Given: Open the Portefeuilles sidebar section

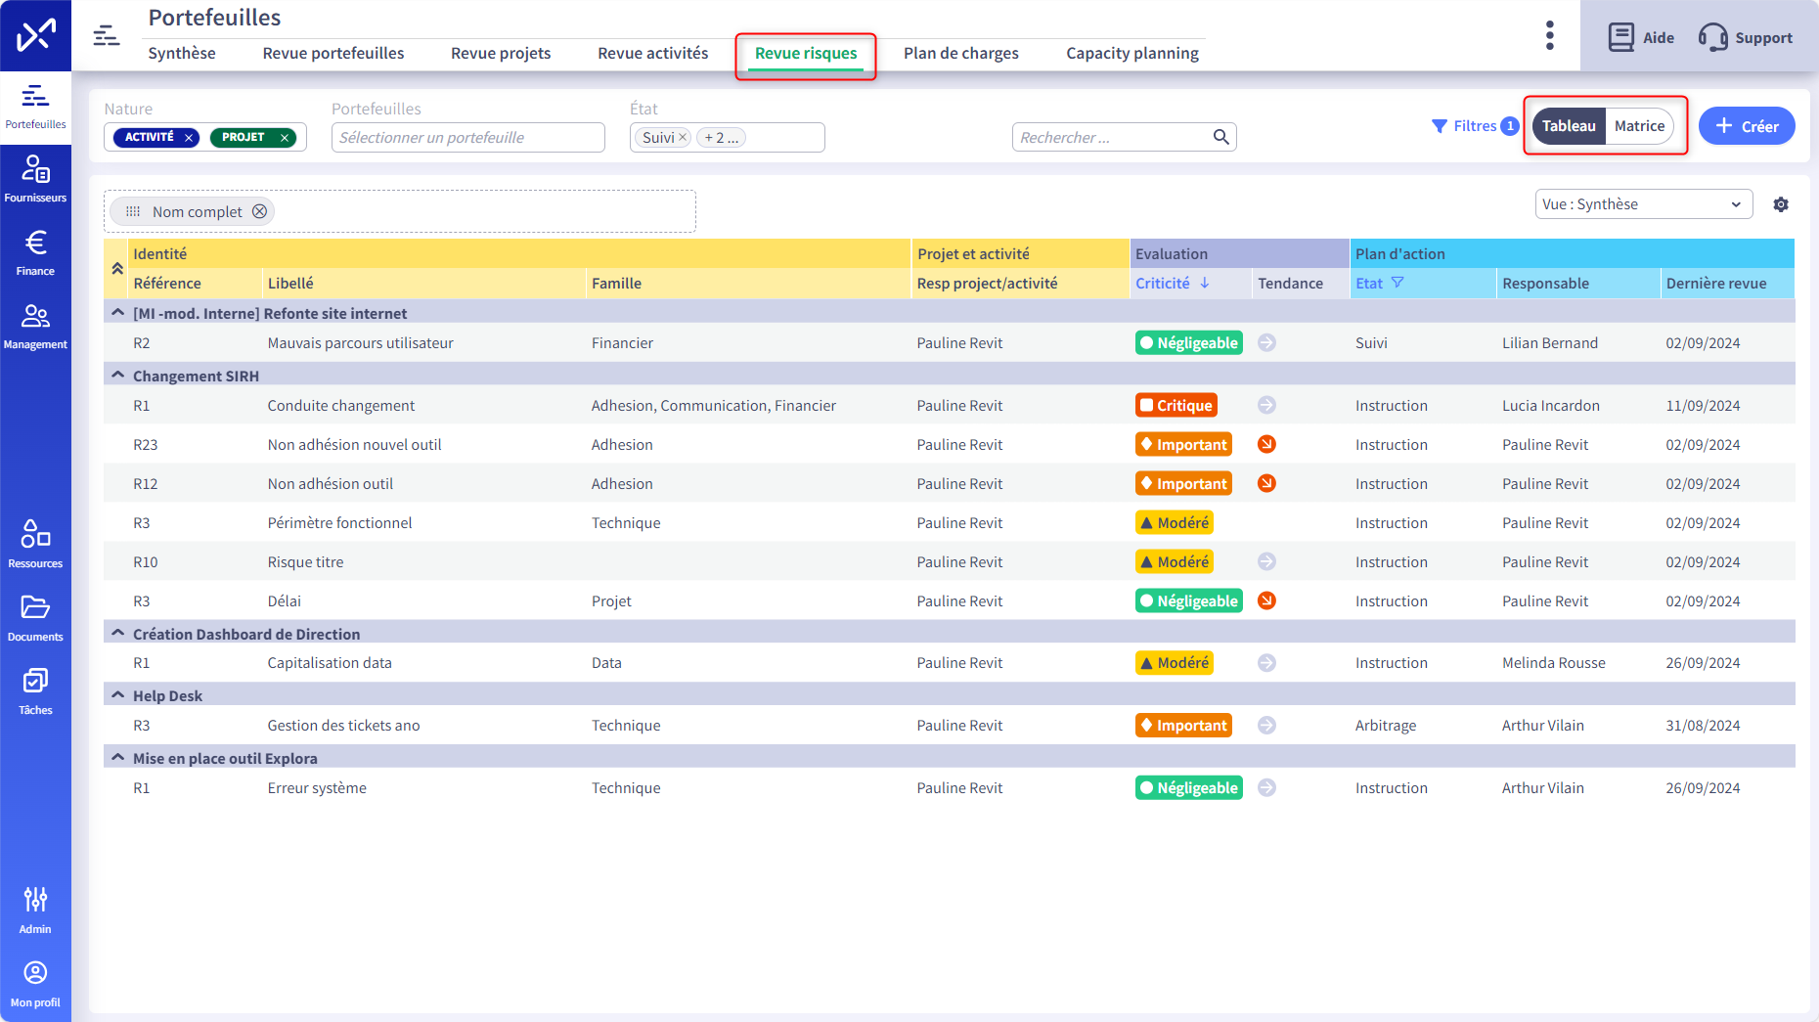Looking at the screenshot, I should 35,108.
